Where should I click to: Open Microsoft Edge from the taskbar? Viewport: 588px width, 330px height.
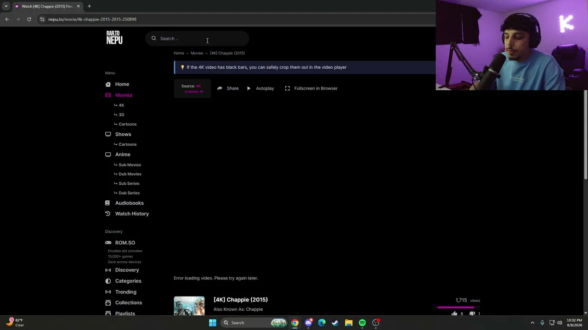coord(322,323)
